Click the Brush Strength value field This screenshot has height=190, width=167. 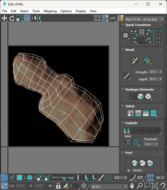point(154,72)
